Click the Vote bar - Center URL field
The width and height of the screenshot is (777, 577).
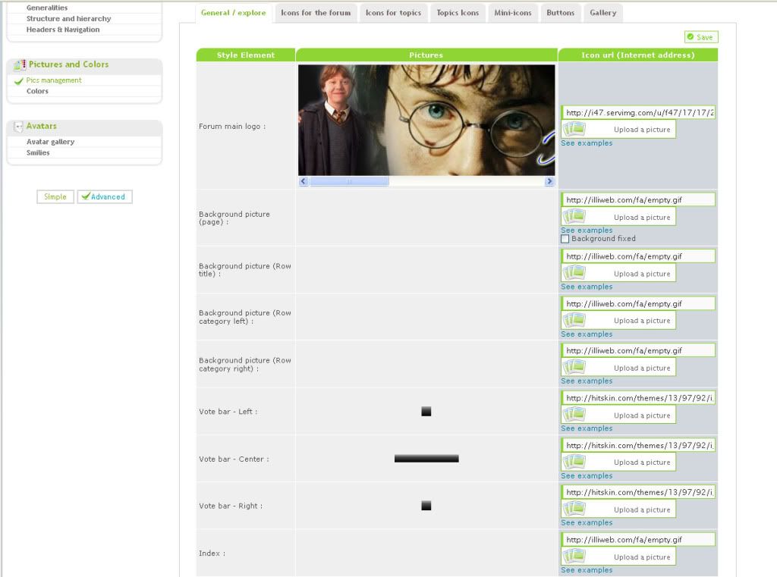[x=638, y=445]
